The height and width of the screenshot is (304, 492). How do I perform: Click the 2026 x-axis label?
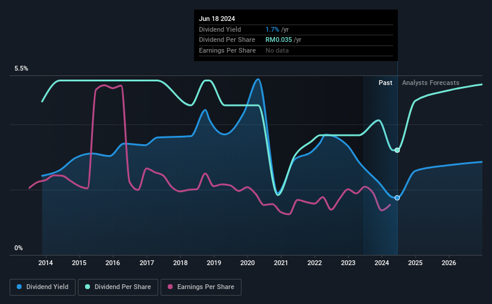tap(449, 263)
